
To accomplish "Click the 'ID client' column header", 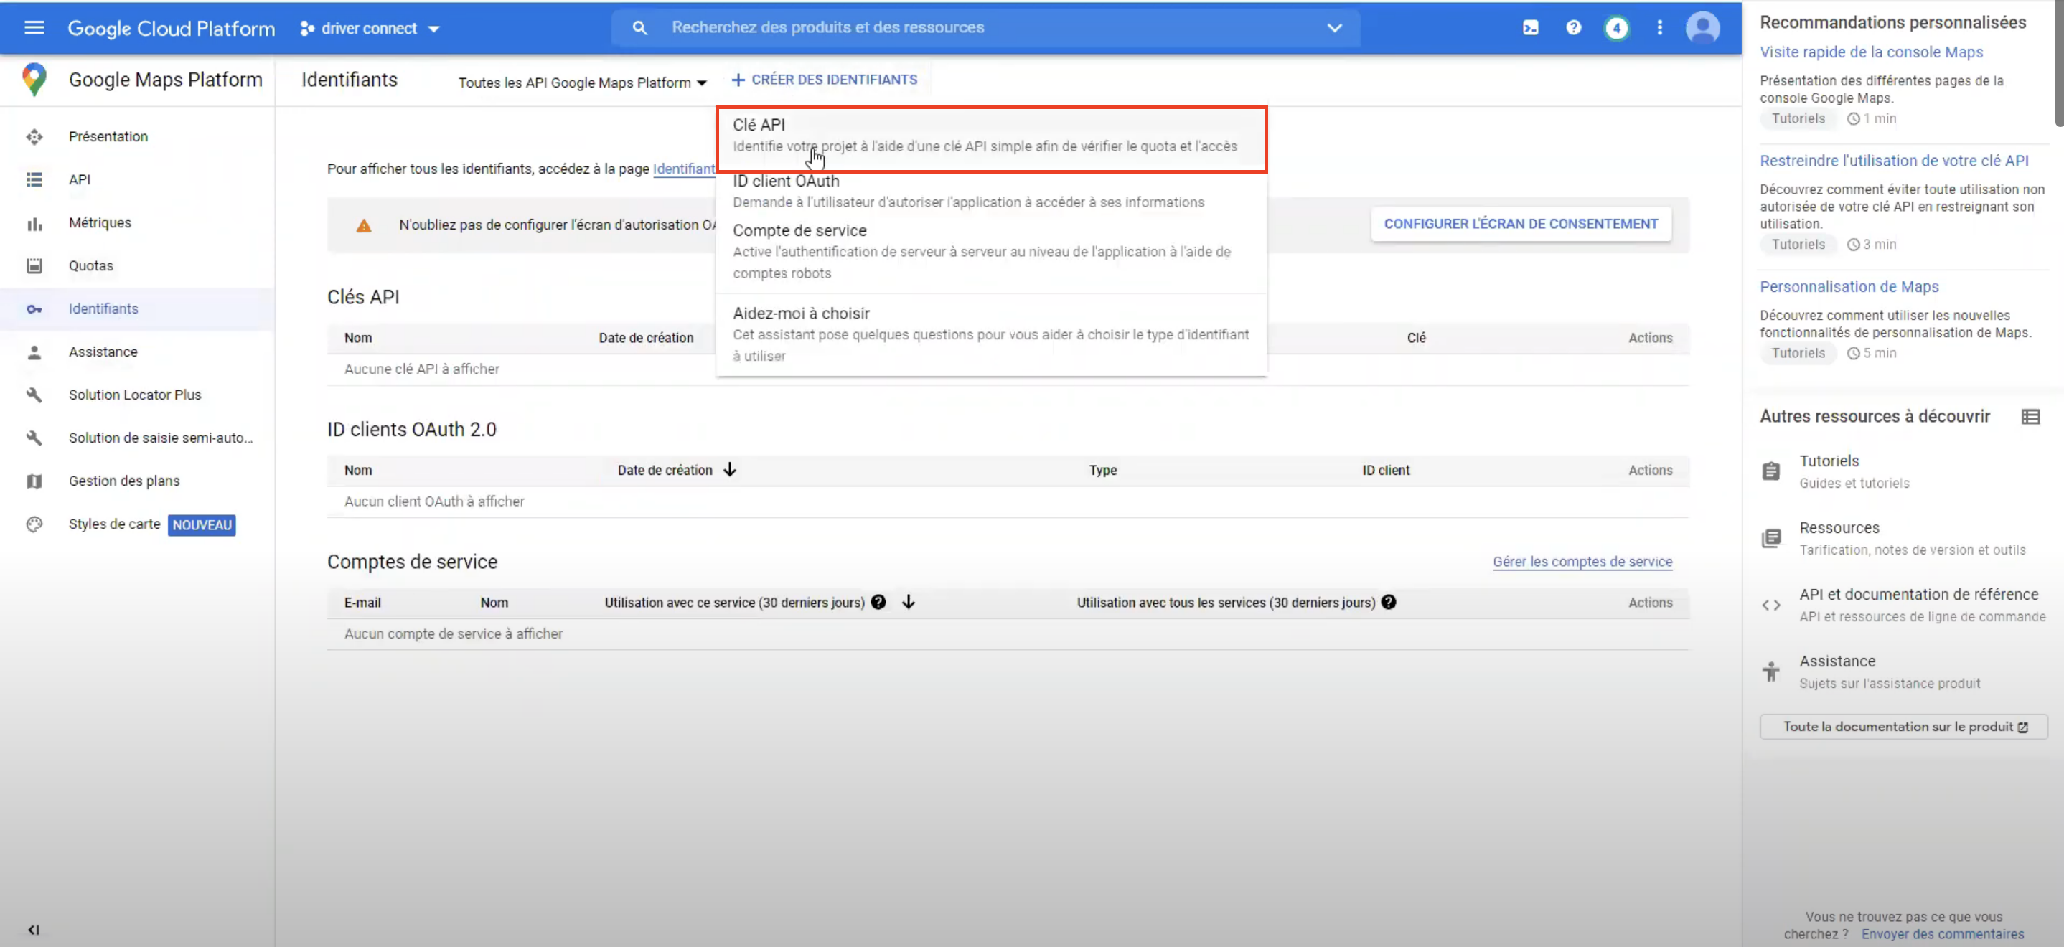I will (1386, 471).
